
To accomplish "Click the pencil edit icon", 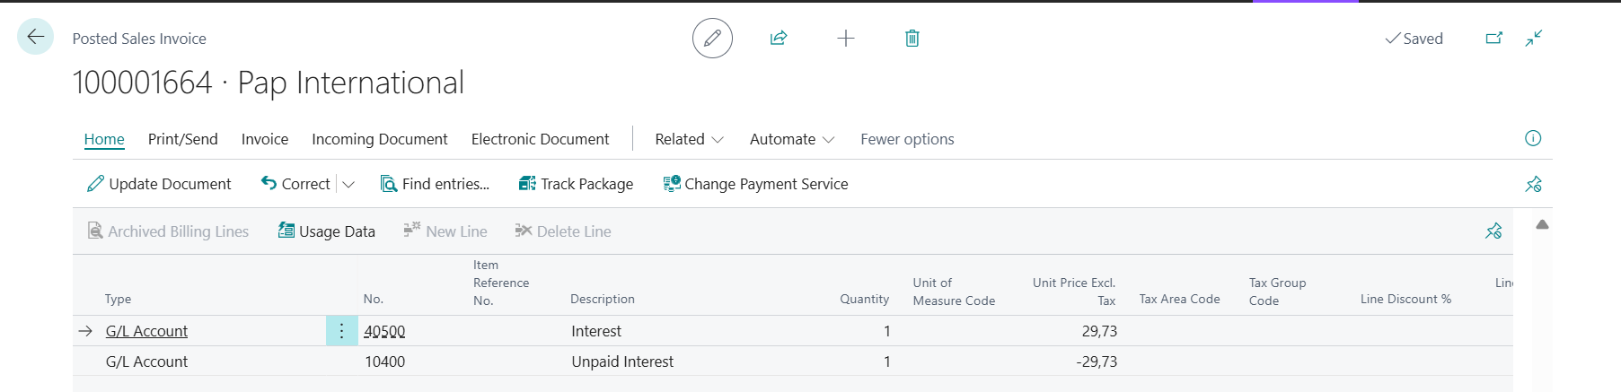I will click(712, 39).
